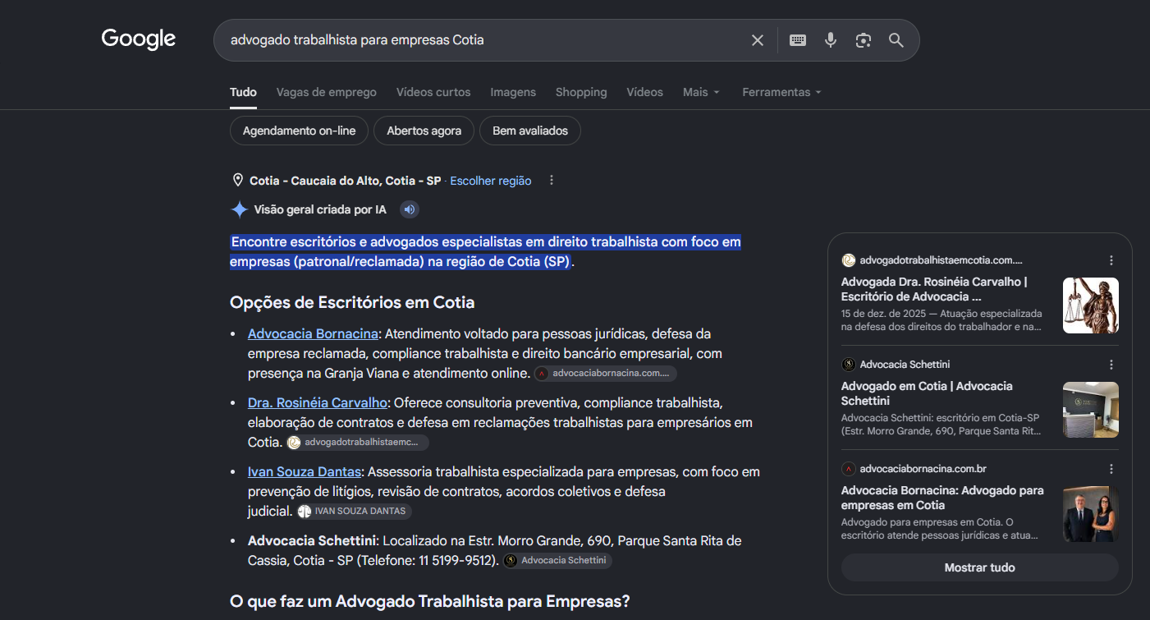Select the Tudo tab
1150x620 pixels.
point(243,92)
